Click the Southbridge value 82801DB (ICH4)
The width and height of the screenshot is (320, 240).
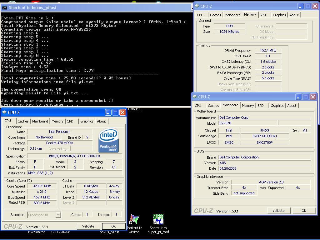coord(265,136)
